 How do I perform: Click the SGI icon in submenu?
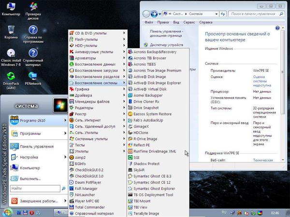[x=130, y=157]
